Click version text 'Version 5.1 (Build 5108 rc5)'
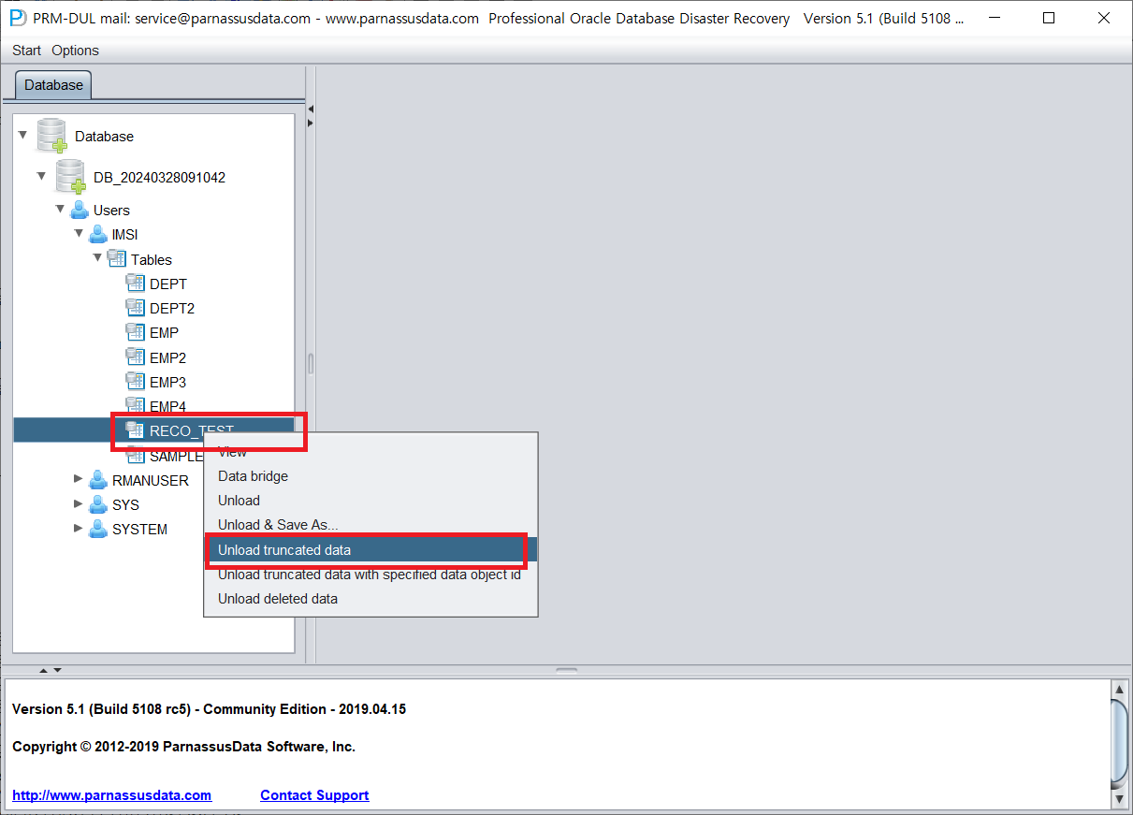1133x815 pixels. click(102, 708)
